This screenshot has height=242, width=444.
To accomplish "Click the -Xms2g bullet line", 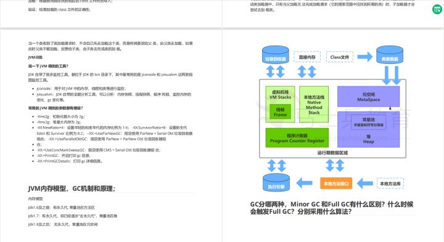I will click(60, 116).
